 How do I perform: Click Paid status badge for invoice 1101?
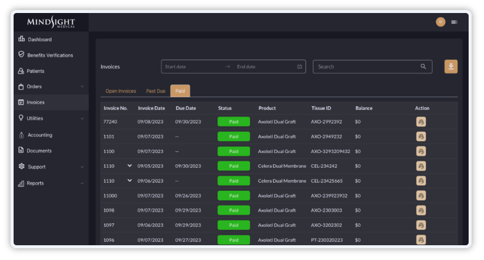233,136
